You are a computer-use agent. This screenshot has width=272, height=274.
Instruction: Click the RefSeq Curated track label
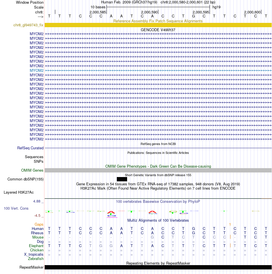[x=30, y=148]
